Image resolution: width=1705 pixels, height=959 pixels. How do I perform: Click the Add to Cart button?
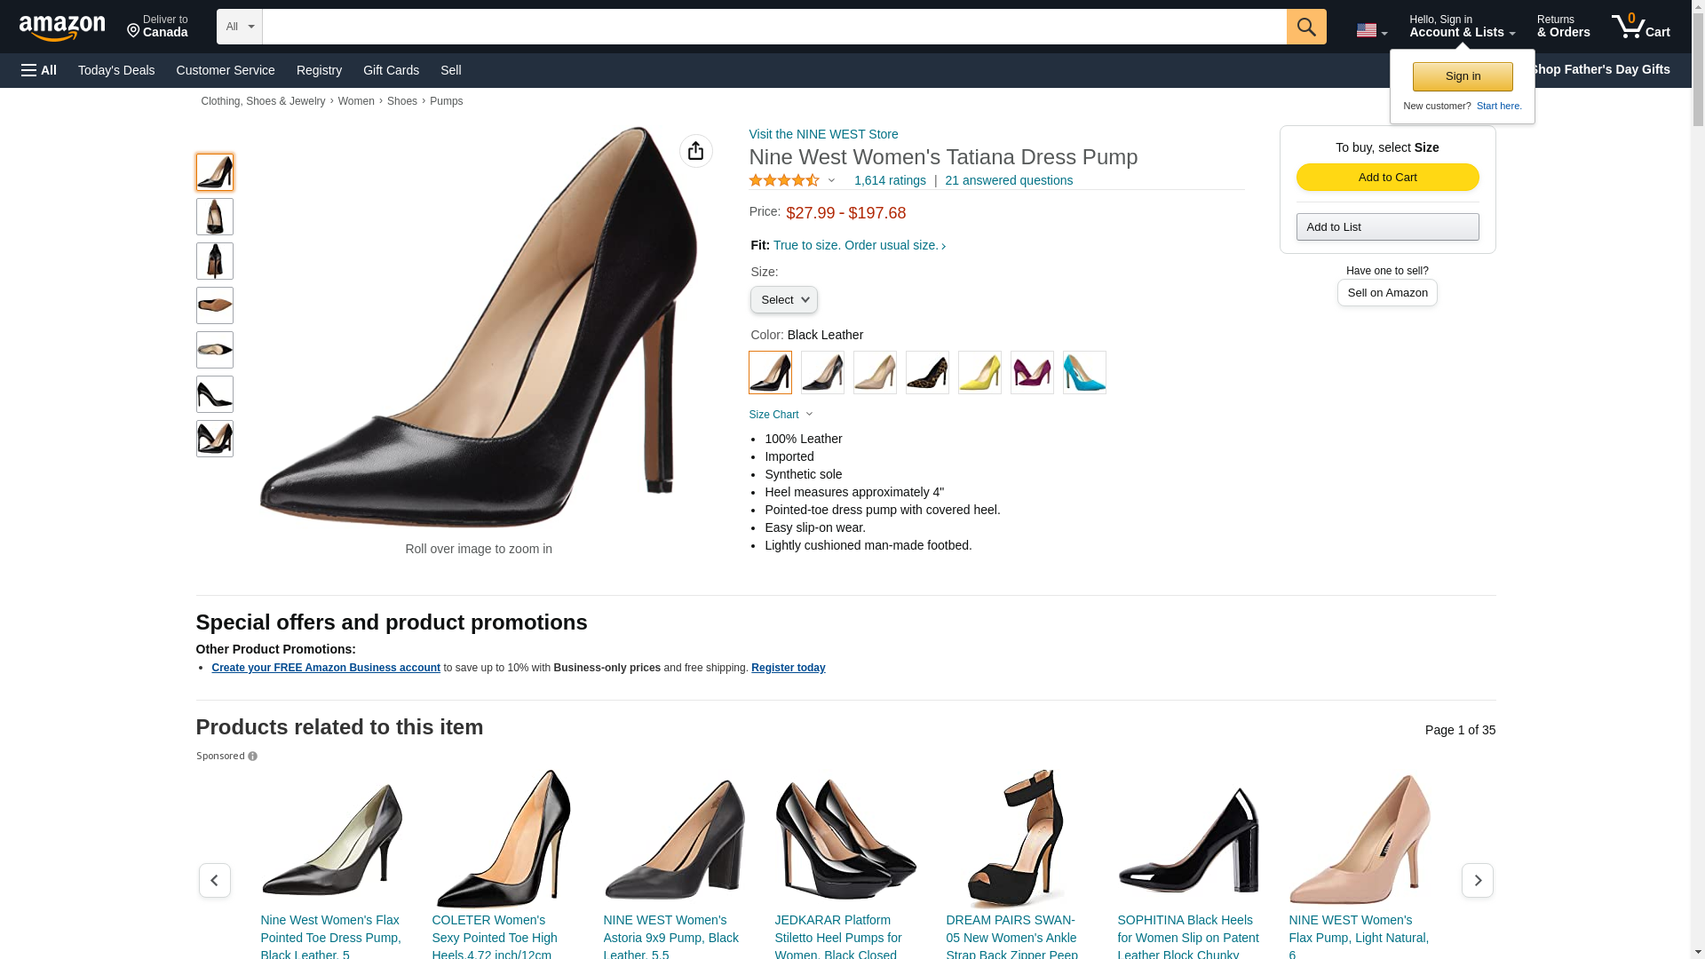(x=1387, y=177)
